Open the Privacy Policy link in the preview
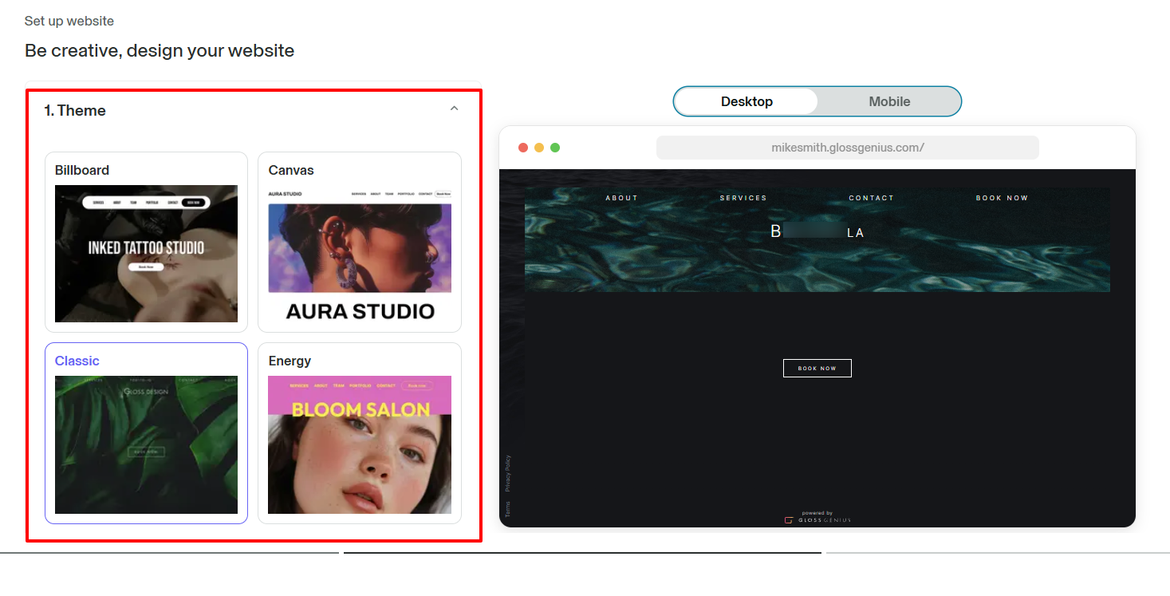1170x596 pixels. tap(508, 471)
